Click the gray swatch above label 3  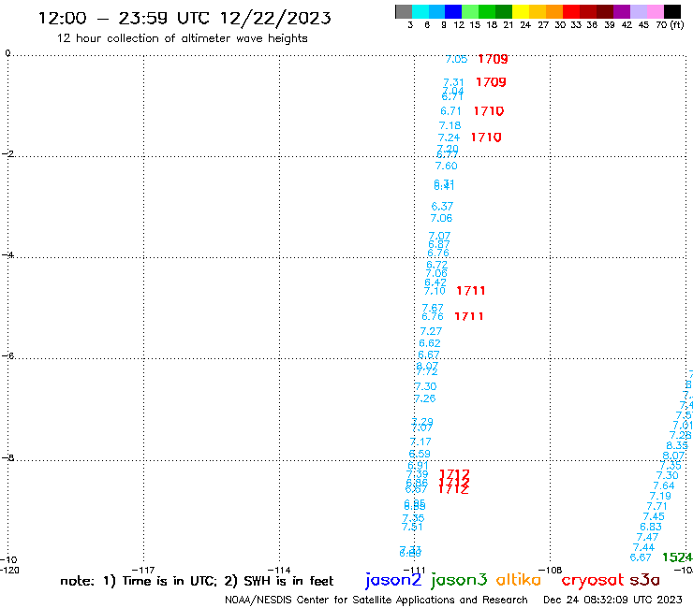[x=404, y=11]
